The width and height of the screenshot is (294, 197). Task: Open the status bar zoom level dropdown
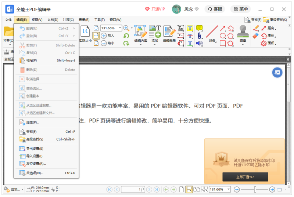click(x=229, y=189)
